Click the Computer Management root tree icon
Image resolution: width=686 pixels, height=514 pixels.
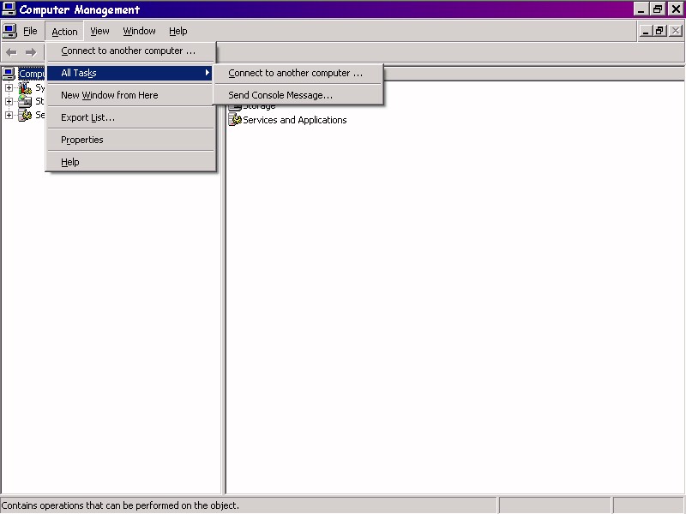pos(9,74)
